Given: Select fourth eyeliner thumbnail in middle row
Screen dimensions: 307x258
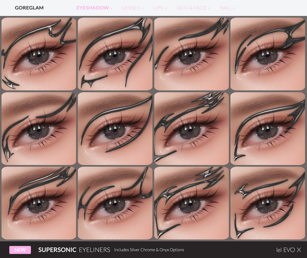Looking at the screenshot, I should pos(268,129).
